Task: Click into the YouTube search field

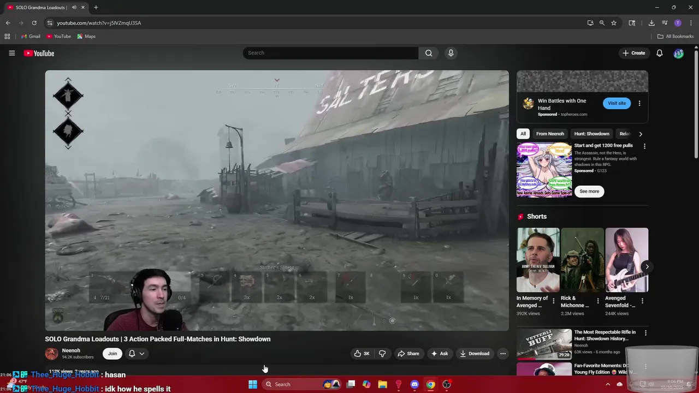Action: click(x=331, y=53)
